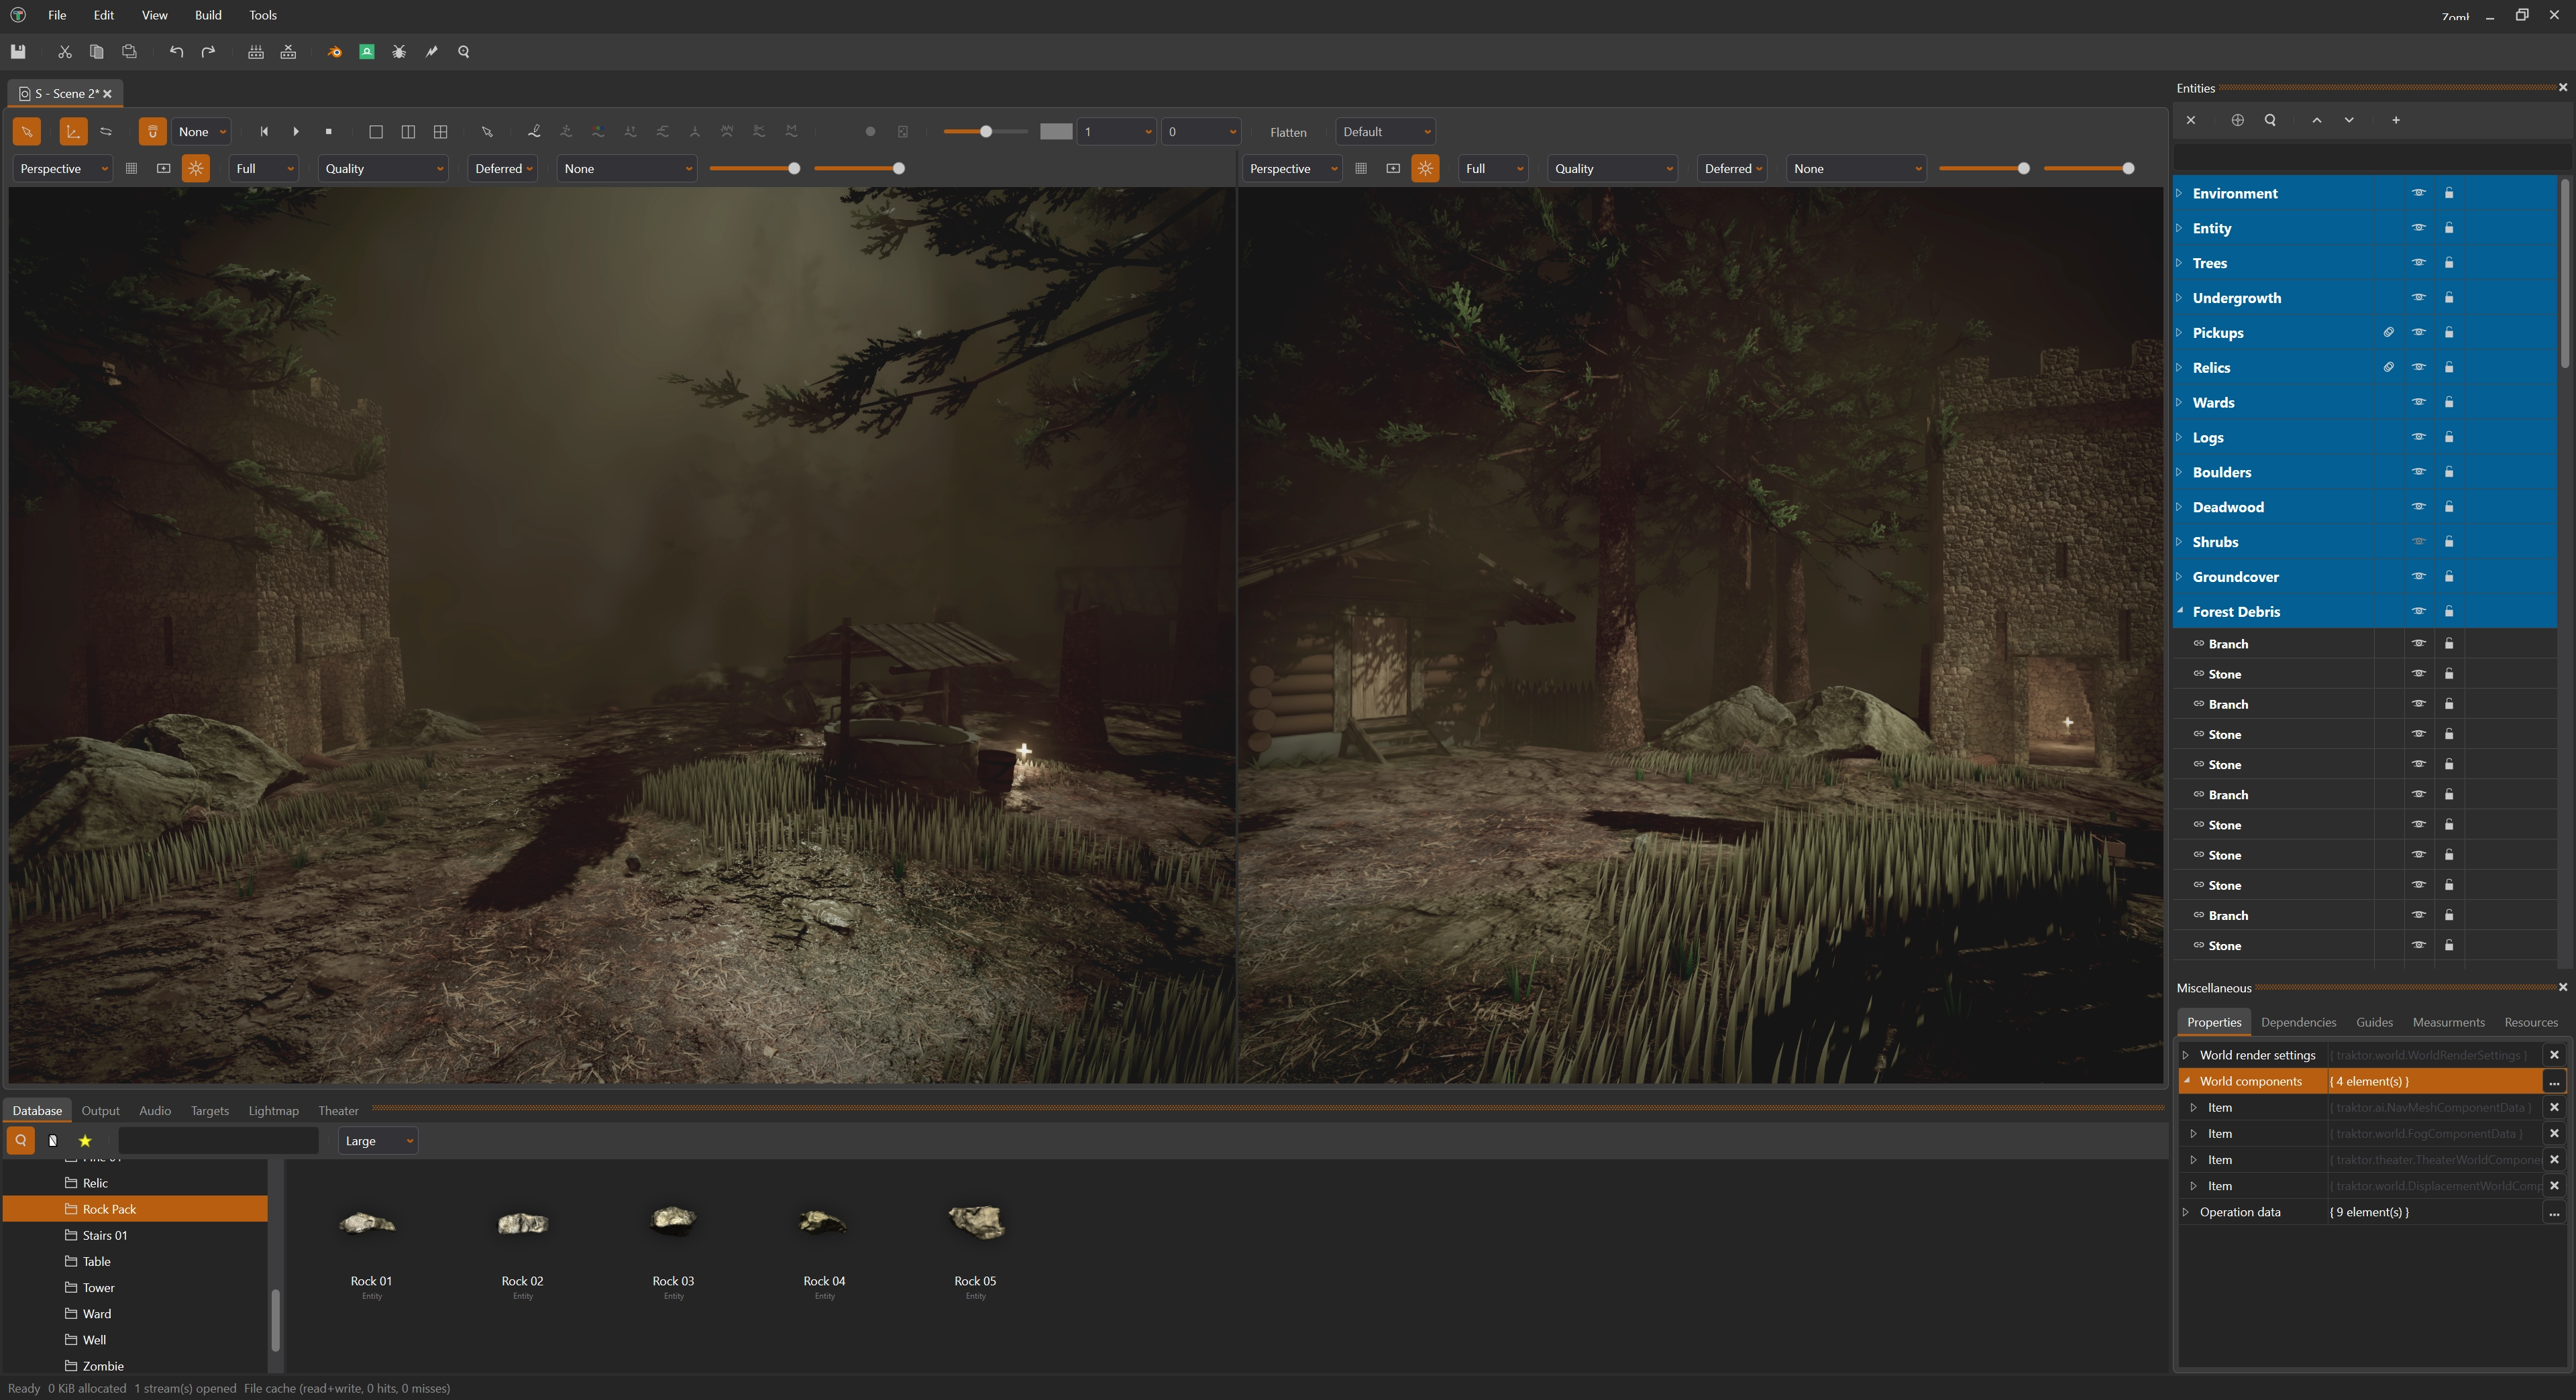Open the Build menu
The image size is (2576, 1400).
[208, 15]
